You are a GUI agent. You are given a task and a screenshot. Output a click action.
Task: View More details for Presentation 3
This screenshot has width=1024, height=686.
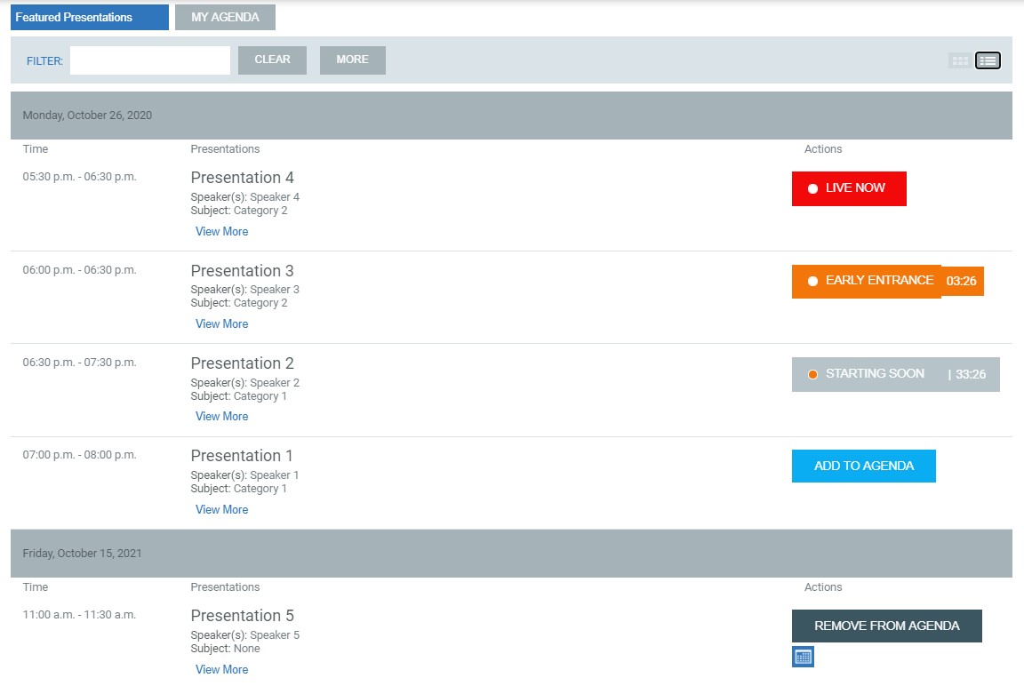click(x=222, y=323)
